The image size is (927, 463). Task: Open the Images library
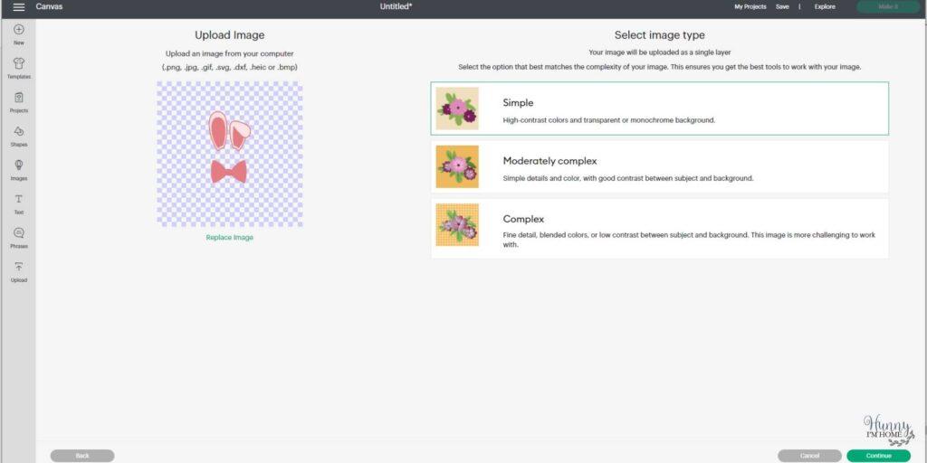click(19, 169)
